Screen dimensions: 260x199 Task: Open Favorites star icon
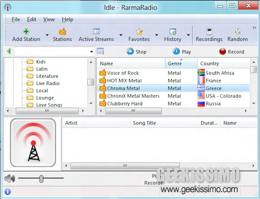(x=139, y=32)
